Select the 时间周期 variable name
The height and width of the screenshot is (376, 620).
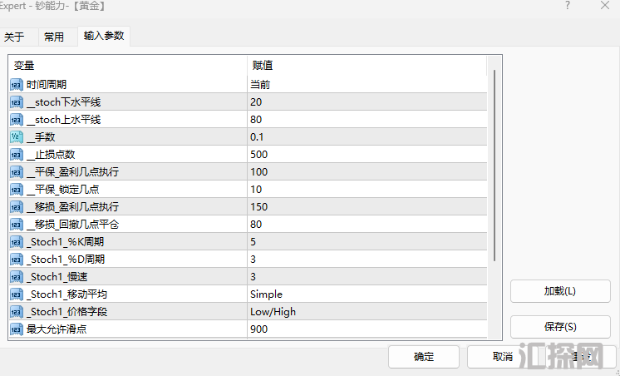[47, 85]
